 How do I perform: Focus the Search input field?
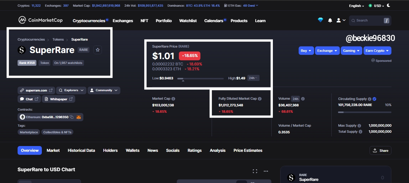tap(370, 20)
